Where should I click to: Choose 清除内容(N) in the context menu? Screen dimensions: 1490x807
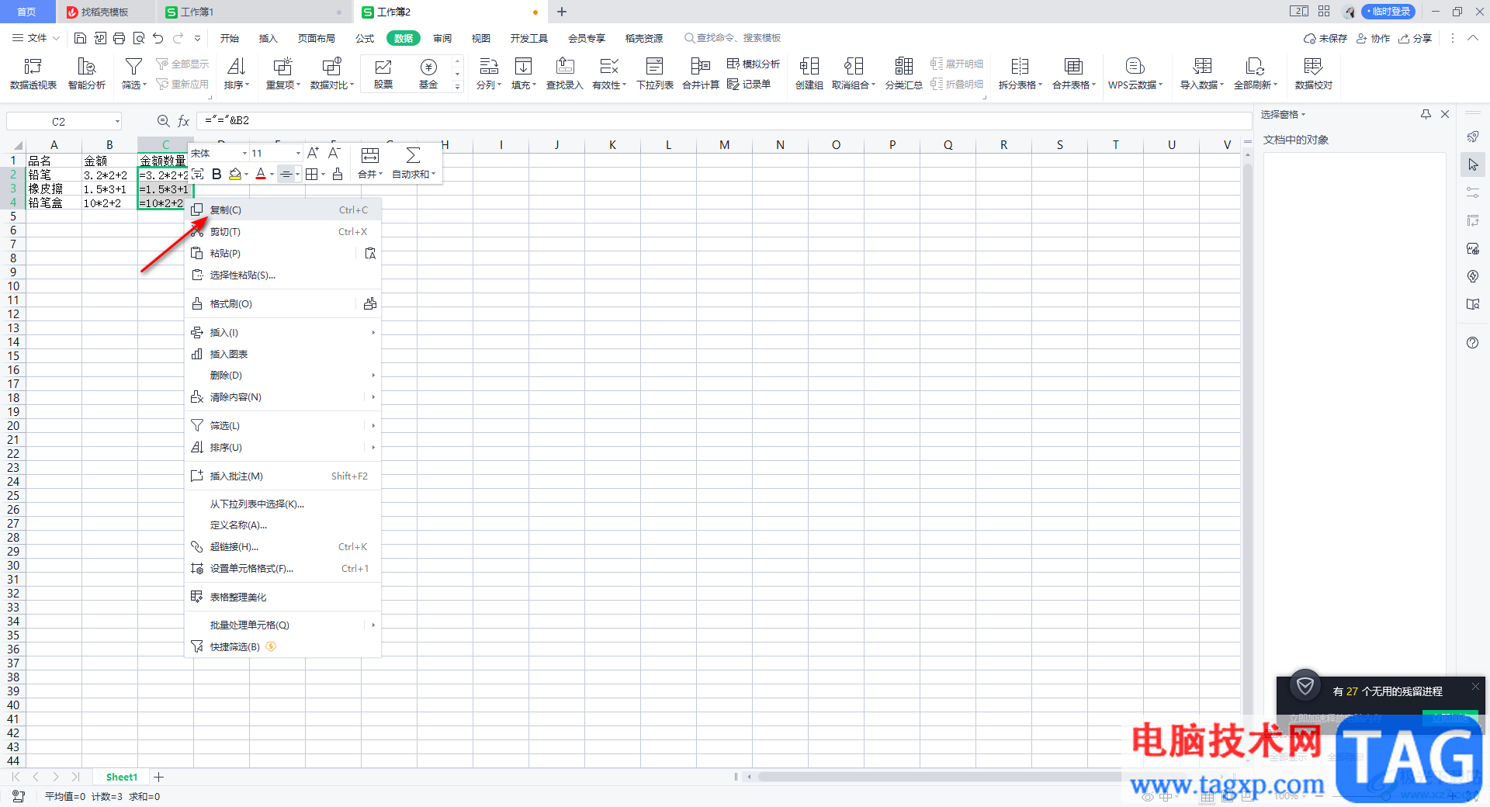(x=282, y=397)
